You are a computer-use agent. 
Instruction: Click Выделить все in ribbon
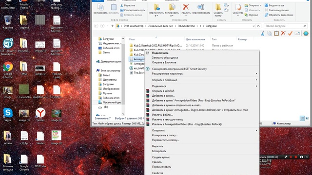pos(274,5)
